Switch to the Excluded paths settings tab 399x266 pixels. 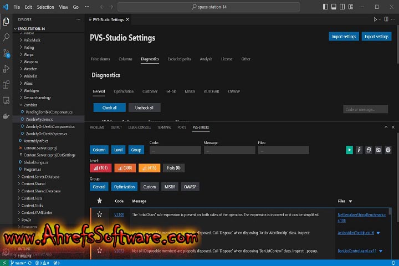coord(179,59)
